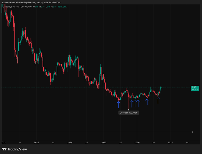
Task: Click the 0 level on price axis
Action: (x=192, y=132)
